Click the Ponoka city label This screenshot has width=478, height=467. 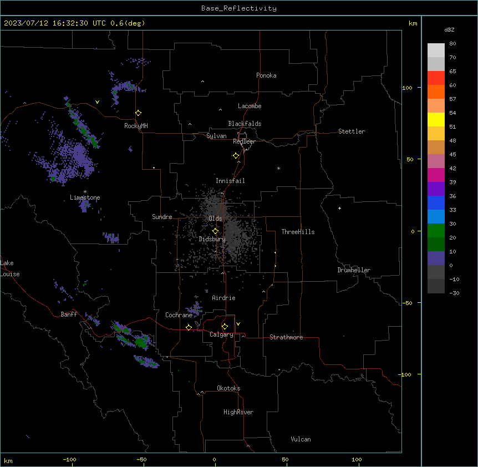pos(266,75)
